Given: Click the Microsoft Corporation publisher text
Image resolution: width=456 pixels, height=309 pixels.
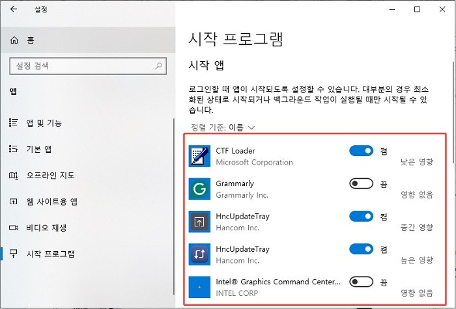Looking at the screenshot, I should click(254, 162).
